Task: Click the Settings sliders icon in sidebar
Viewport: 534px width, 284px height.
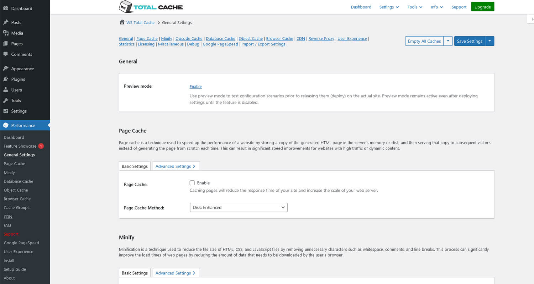Action: tap(6, 111)
